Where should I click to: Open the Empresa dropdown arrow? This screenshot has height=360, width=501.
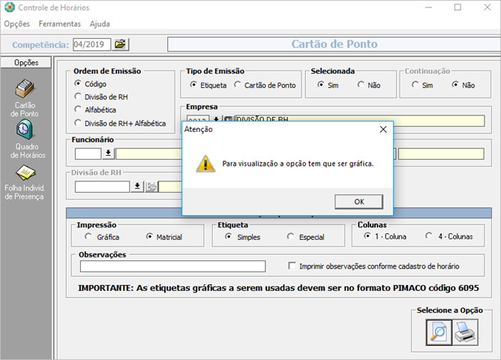tap(216, 118)
